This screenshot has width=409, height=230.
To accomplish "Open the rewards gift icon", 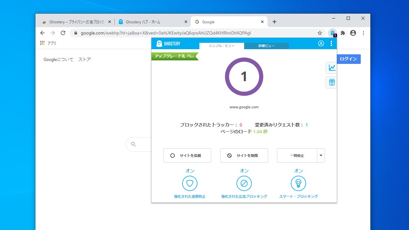I will click(332, 82).
